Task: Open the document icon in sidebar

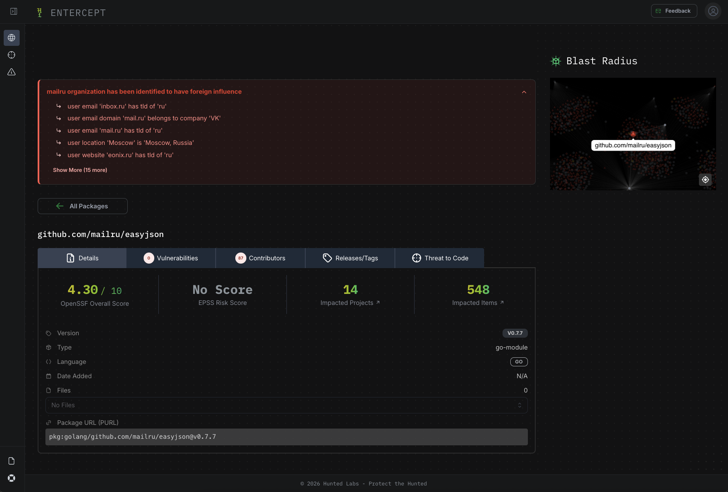Action: [11, 461]
